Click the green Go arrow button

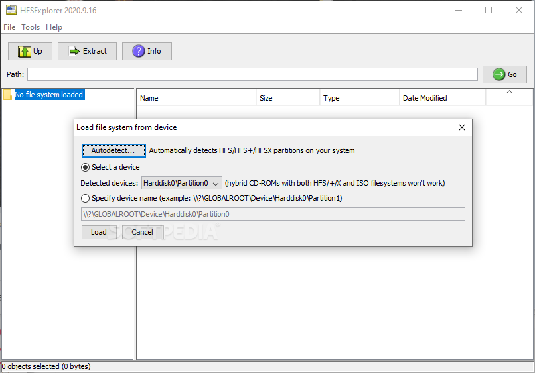pyautogui.click(x=504, y=74)
